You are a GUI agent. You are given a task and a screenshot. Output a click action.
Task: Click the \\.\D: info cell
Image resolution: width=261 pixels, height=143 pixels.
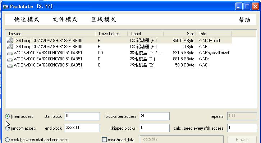(203, 59)
